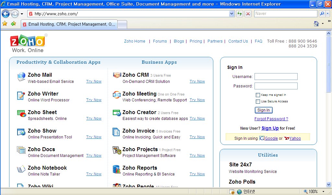Open Favorites Center star icon

tap(5, 23)
